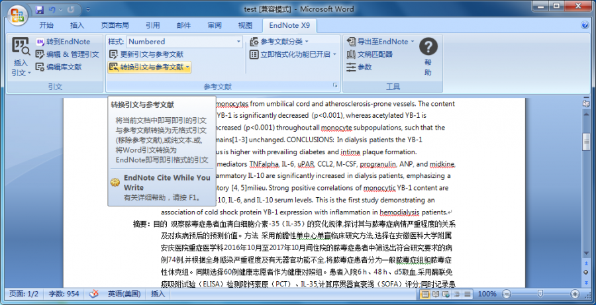Select the EndNote X9 tab
Screen dimensions: 596x305
[x=289, y=25]
